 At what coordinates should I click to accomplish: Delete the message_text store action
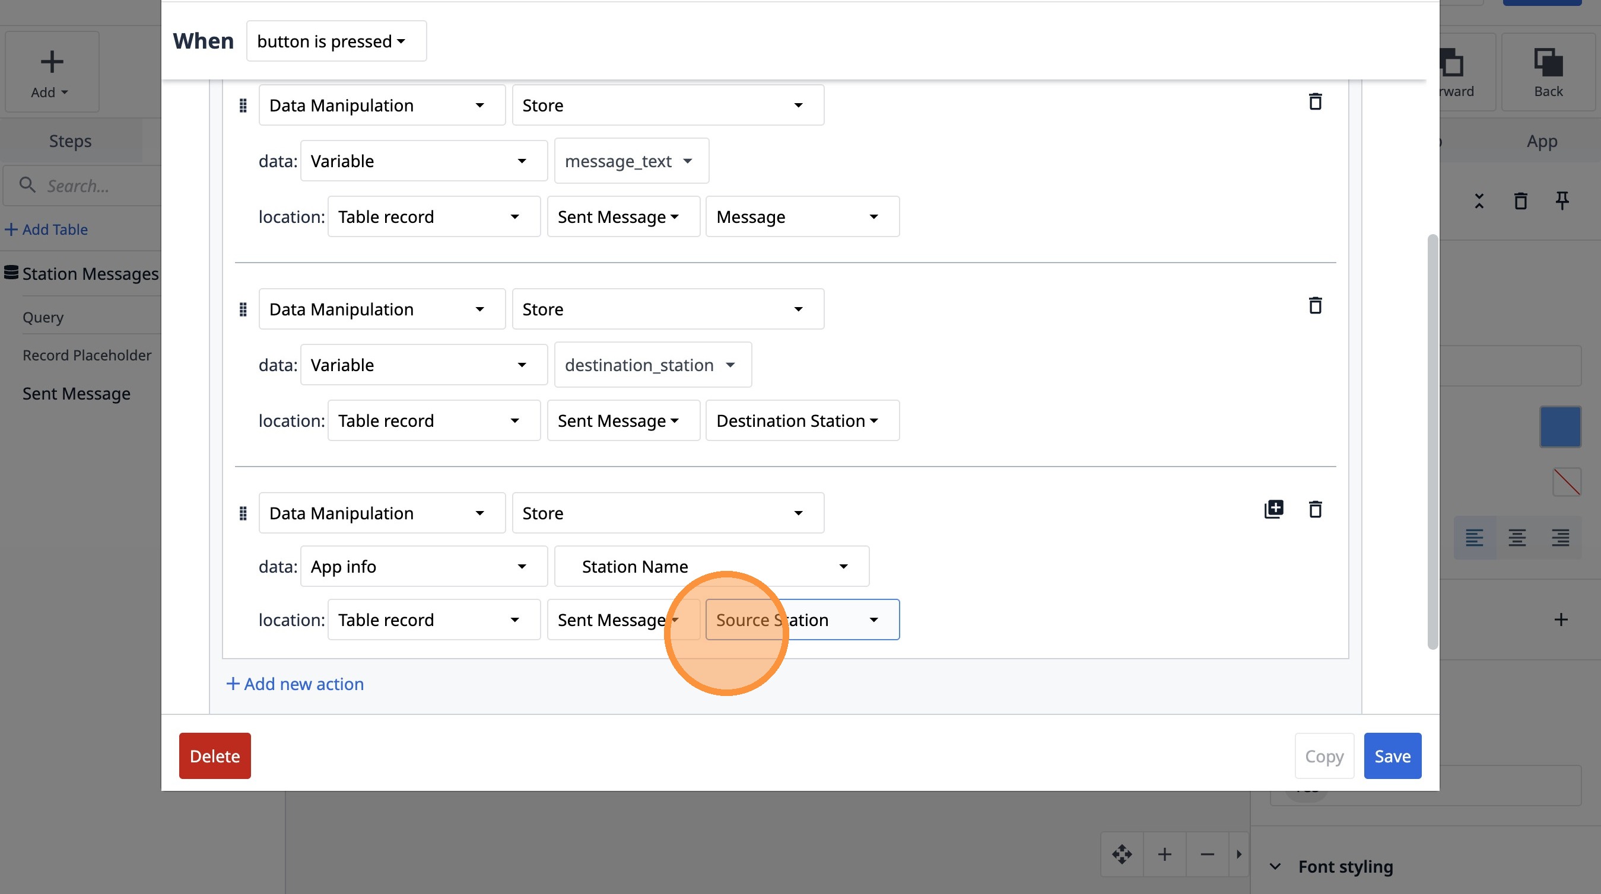point(1314,102)
